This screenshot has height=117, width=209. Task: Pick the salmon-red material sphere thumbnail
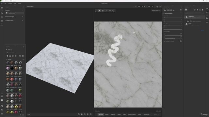(x=12, y=79)
